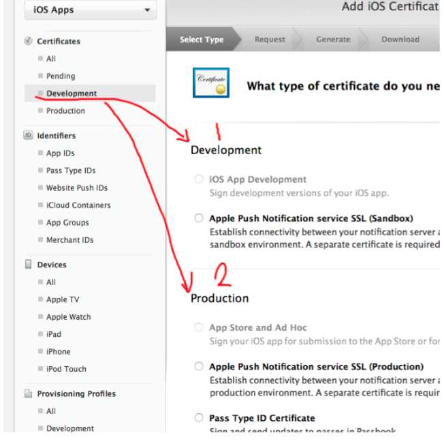Click the Certificates section icon
444x446 pixels.
click(28, 41)
